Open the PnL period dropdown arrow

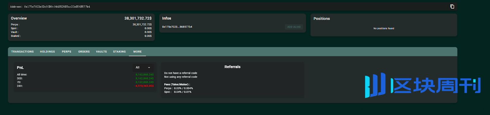(149, 68)
